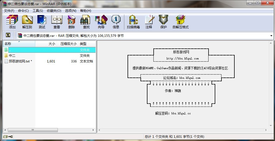Maximize the WinRAR window
The height and width of the screenshot is (141, 275).
[258, 3]
